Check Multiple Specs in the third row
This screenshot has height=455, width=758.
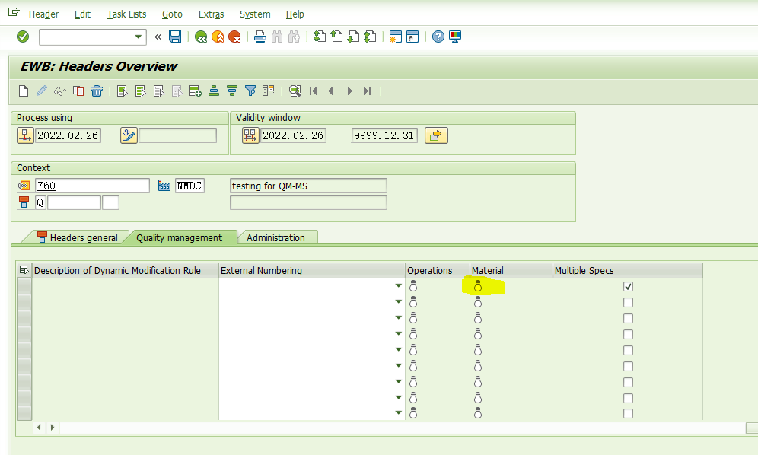pyautogui.click(x=628, y=319)
